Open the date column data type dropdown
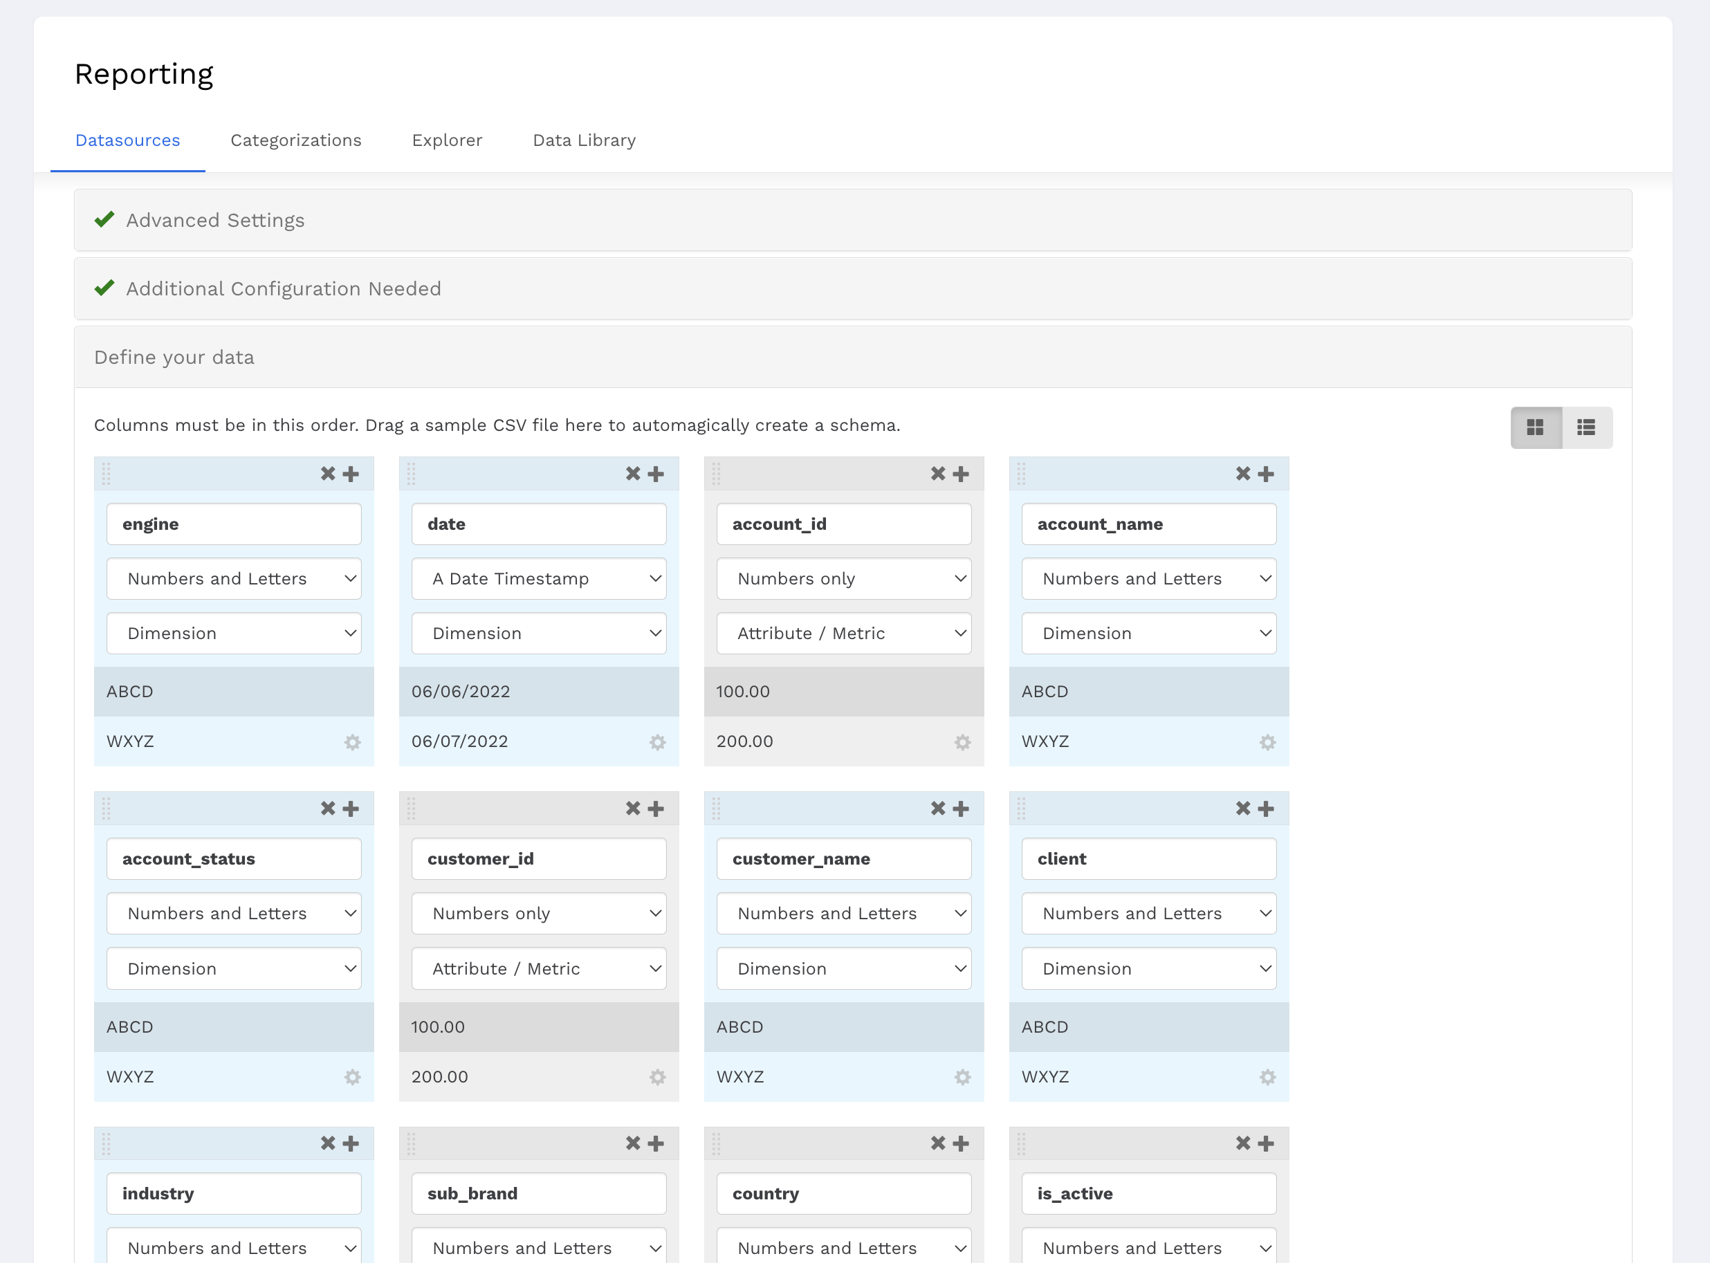The width and height of the screenshot is (1710, 1263). coord(539,579)
